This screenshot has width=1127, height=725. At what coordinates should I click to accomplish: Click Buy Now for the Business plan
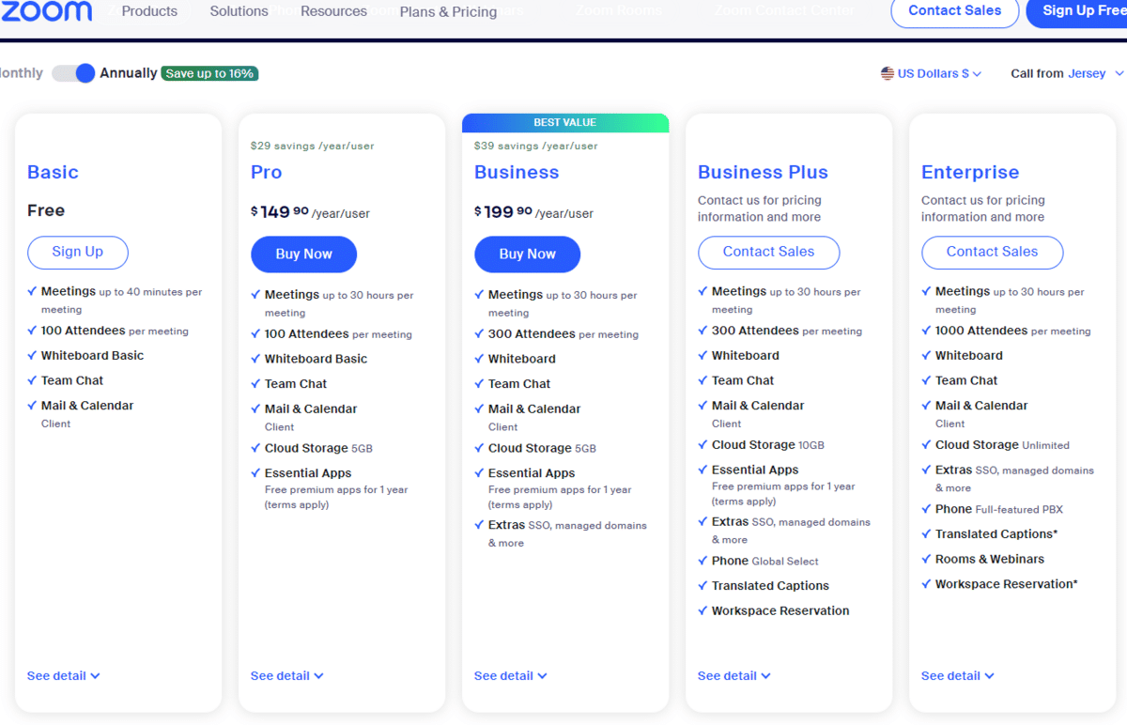(x=528, y=255)
